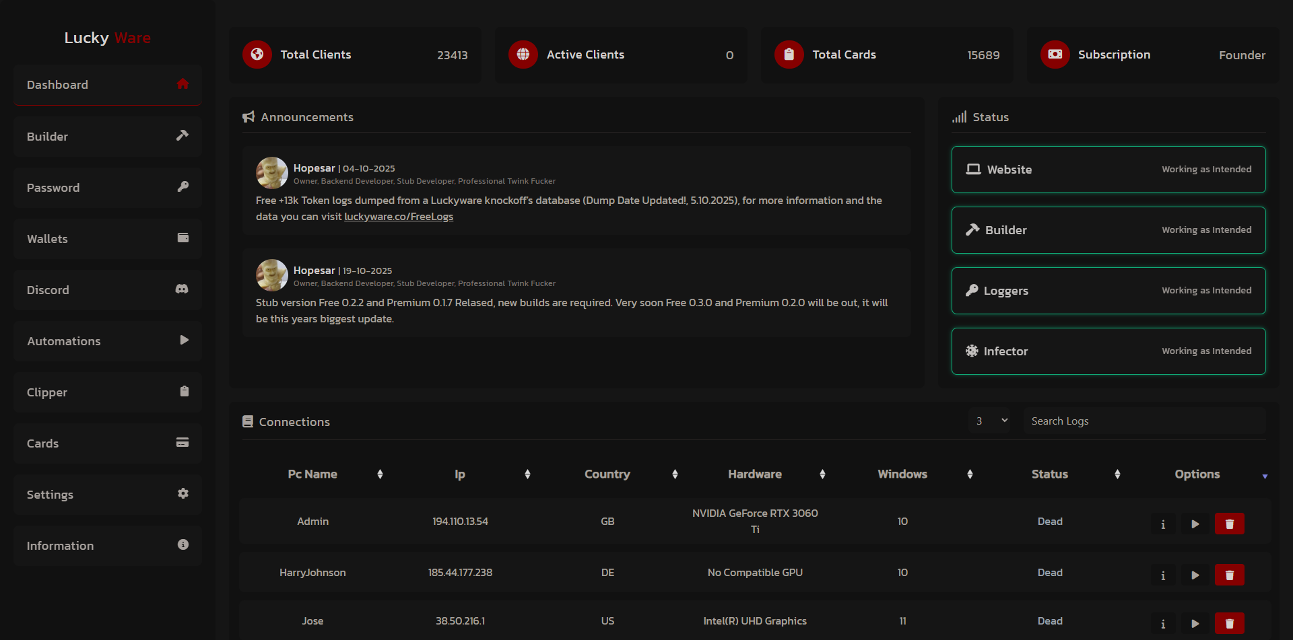Click the country cell GB
Viewport: 1293px width, 640px height.
(x=607, y=522)
